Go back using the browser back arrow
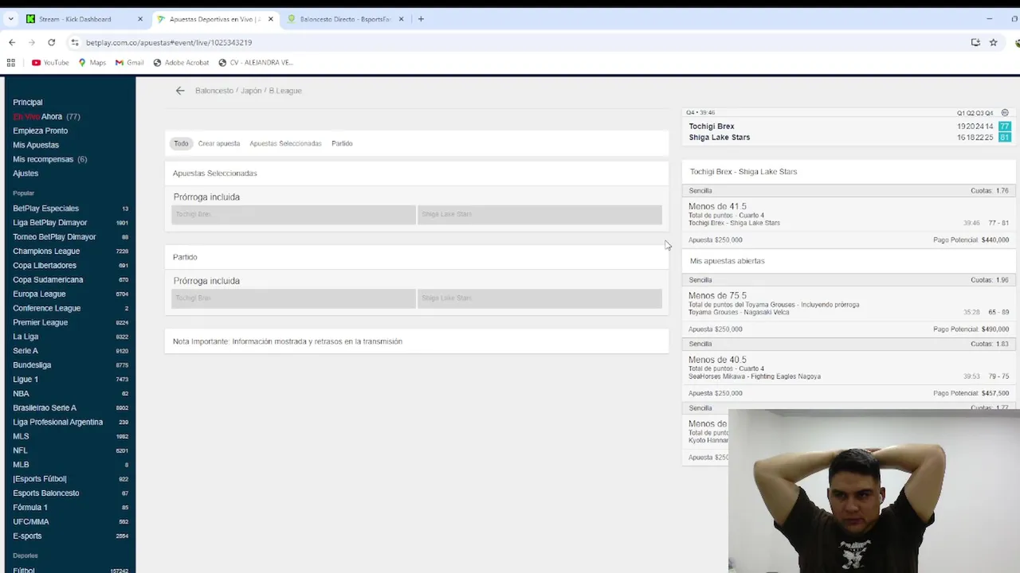Image resolution: width=1020 pixels, height=573 pixels. click(11, 42)
